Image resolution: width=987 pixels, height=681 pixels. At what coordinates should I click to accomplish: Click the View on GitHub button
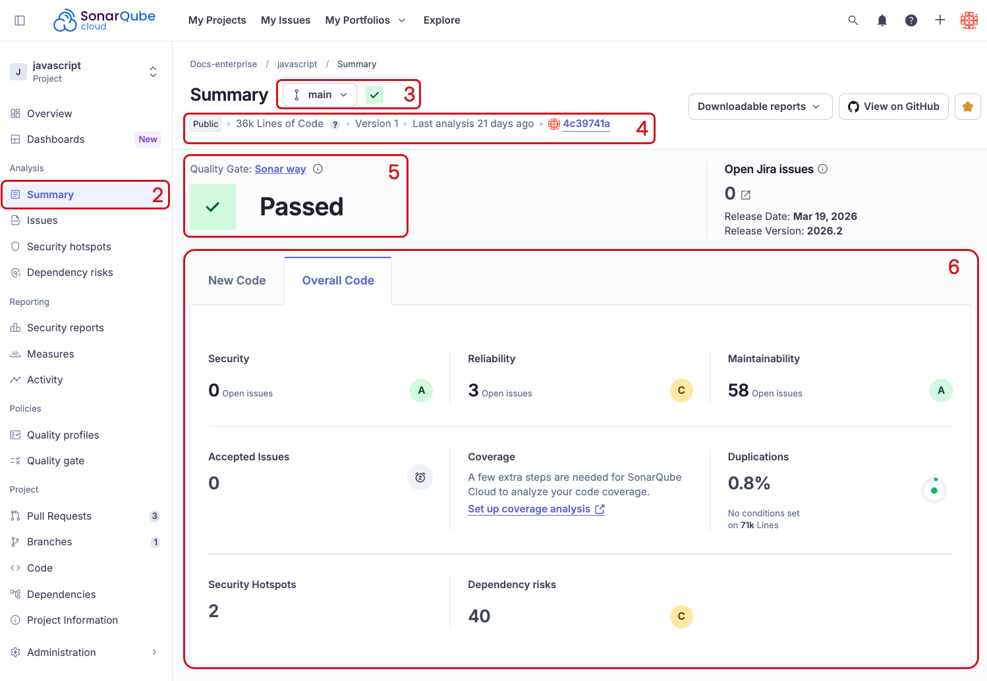pos(893,107)
